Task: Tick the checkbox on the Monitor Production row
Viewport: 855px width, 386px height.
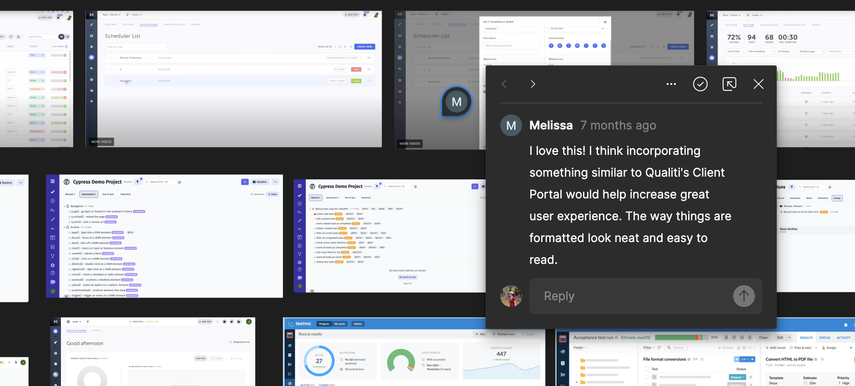Action: tap(110, 58)
